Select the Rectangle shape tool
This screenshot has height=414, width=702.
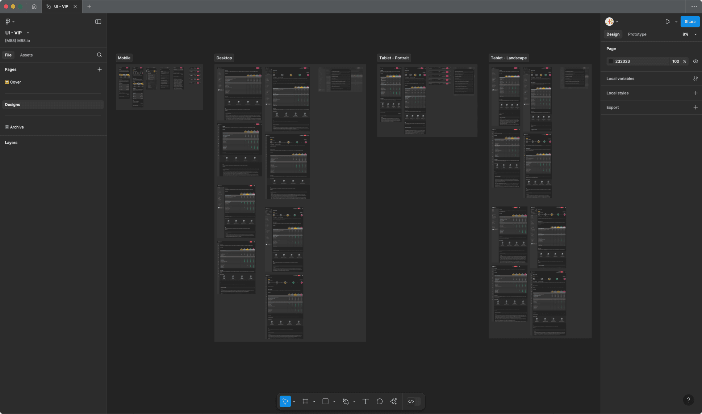[325, 401]
